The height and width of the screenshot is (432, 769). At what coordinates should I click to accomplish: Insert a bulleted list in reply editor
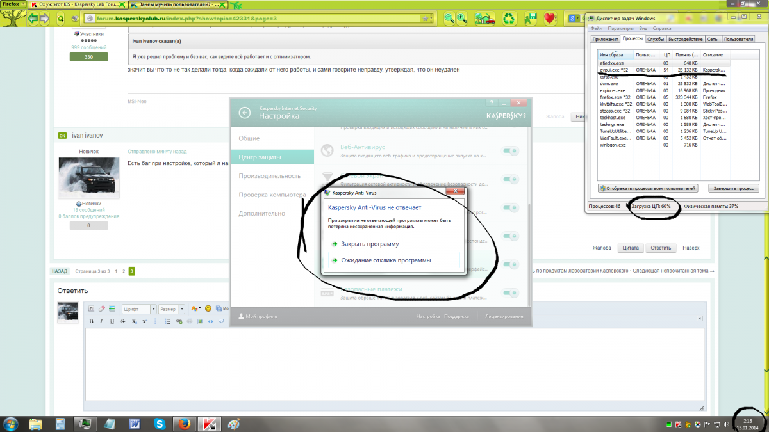[157, 321]
